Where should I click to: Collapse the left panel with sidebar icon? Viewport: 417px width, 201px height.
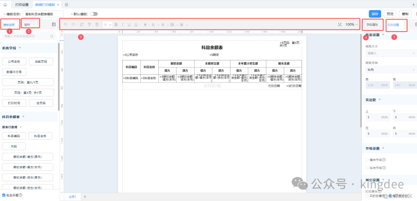[x=54, y=25]
